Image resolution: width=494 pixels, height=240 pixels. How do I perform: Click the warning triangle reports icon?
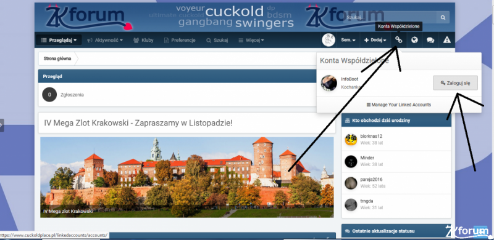pos(446,40)
